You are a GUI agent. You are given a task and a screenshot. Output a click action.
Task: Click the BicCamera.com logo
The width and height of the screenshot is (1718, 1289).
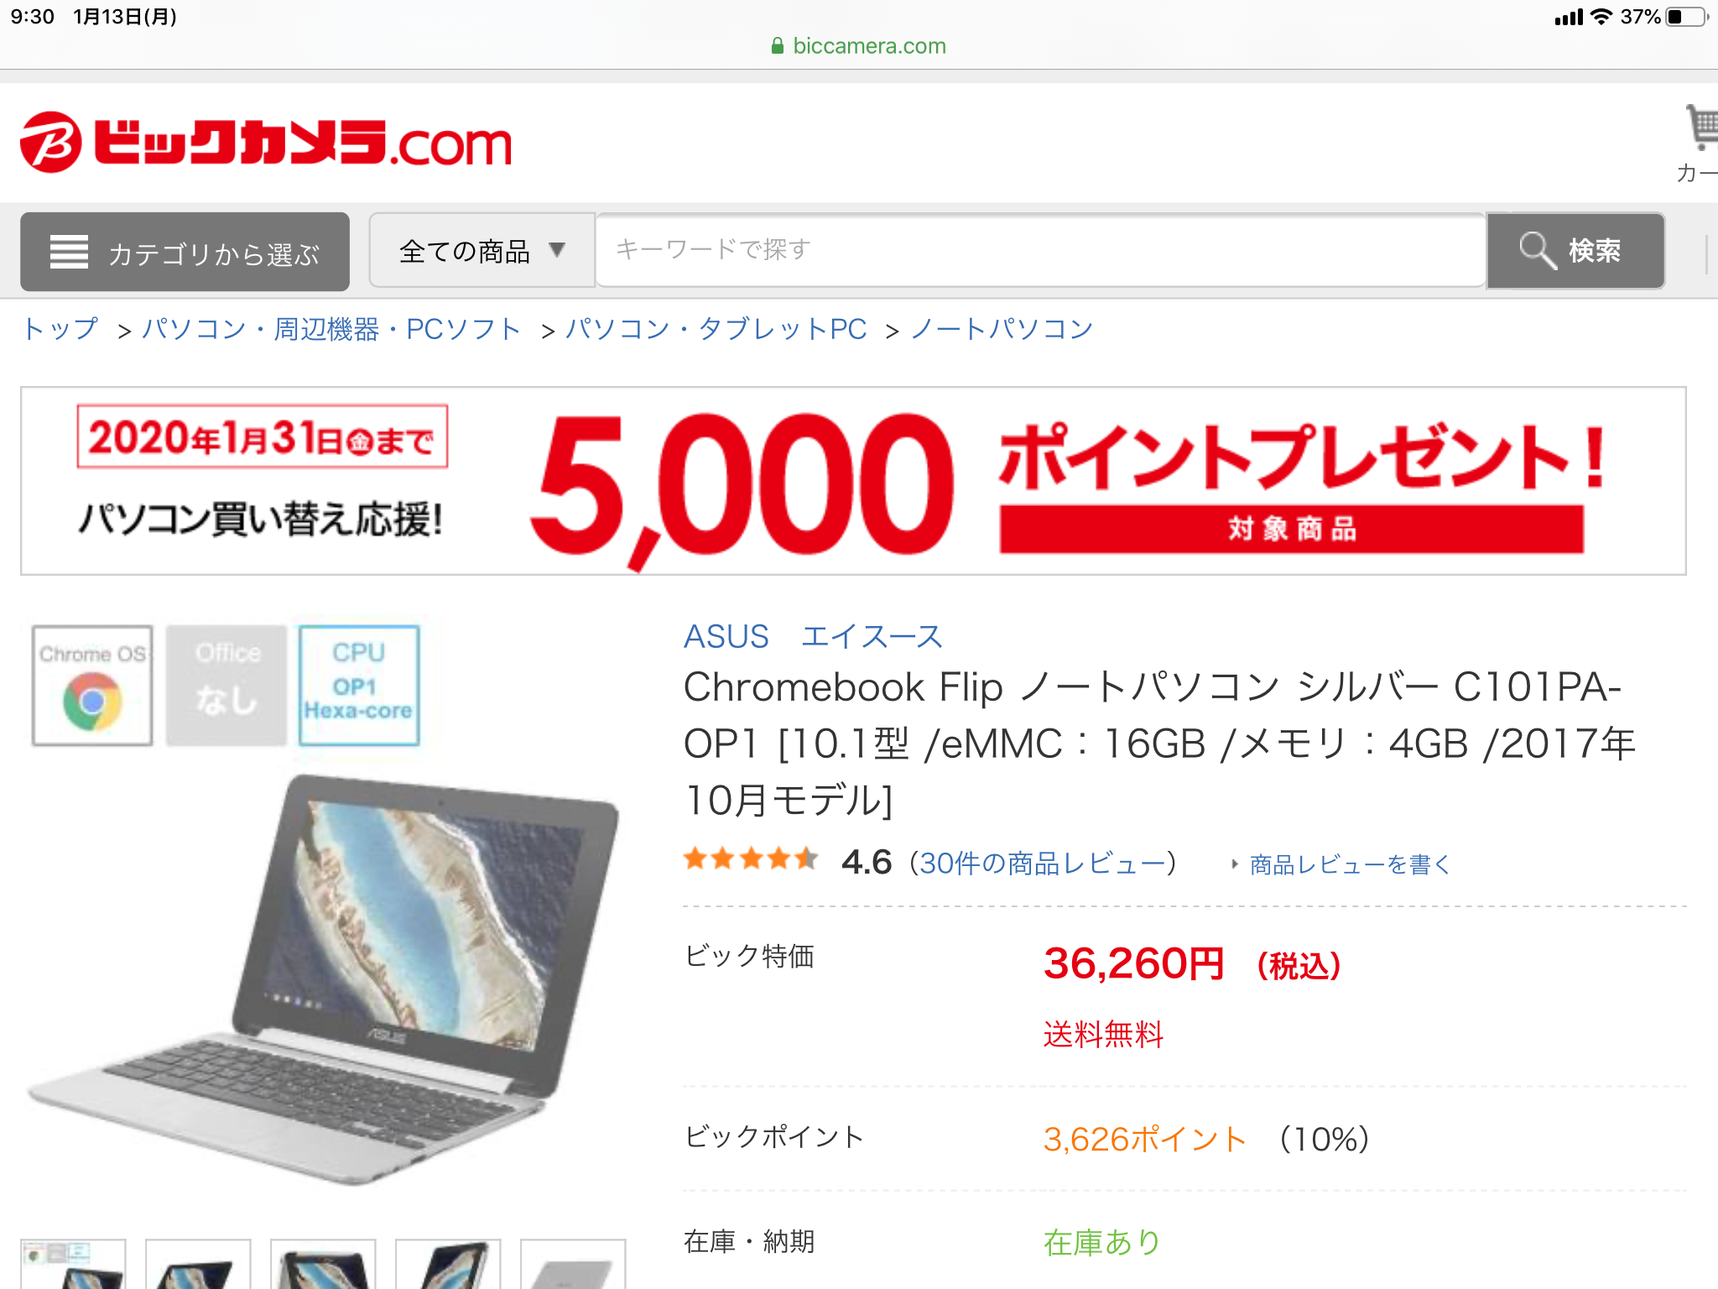point(266,142)
